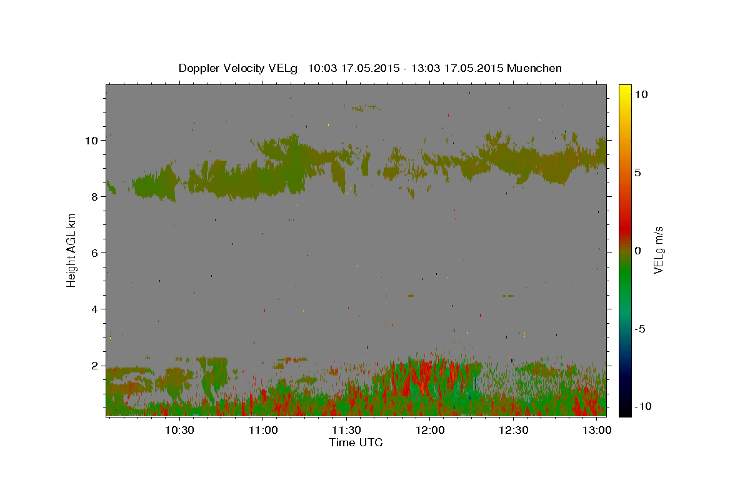Click the colorbar tick label -5
The height and width of the screenshot is (500, 750).
641,329
